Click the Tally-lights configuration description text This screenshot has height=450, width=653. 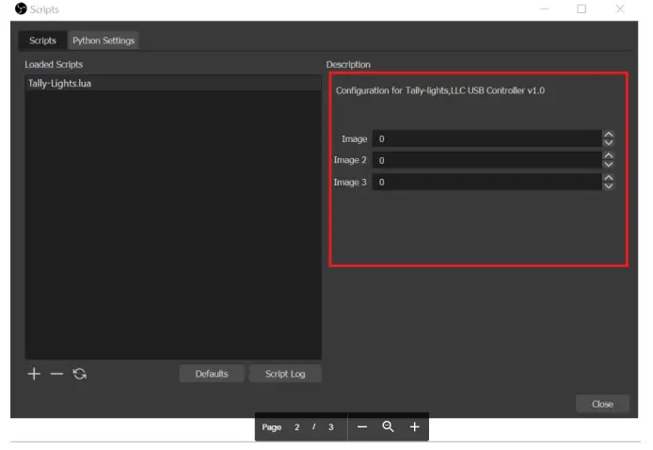(x=440, y=90)
